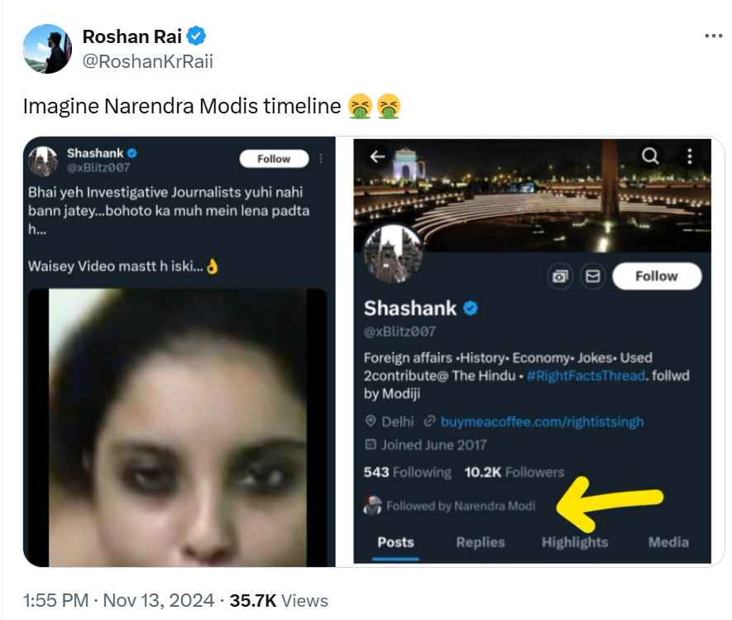Click the large Follow button on profile
Viewport: 732px width, 620px height.
[x=656, y=276]
